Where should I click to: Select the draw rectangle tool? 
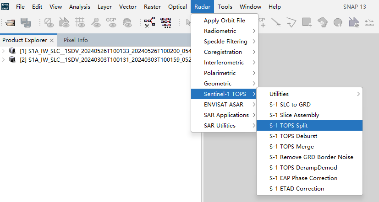click(x=307, y=22)
